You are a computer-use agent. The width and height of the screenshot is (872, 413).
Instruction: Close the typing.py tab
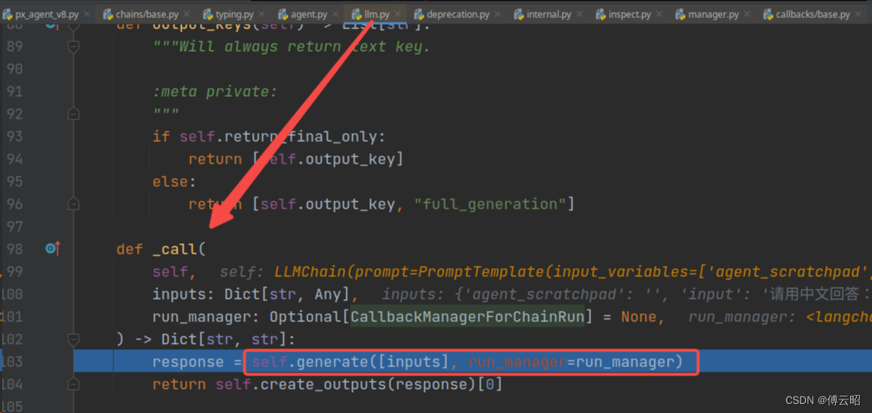262,14
